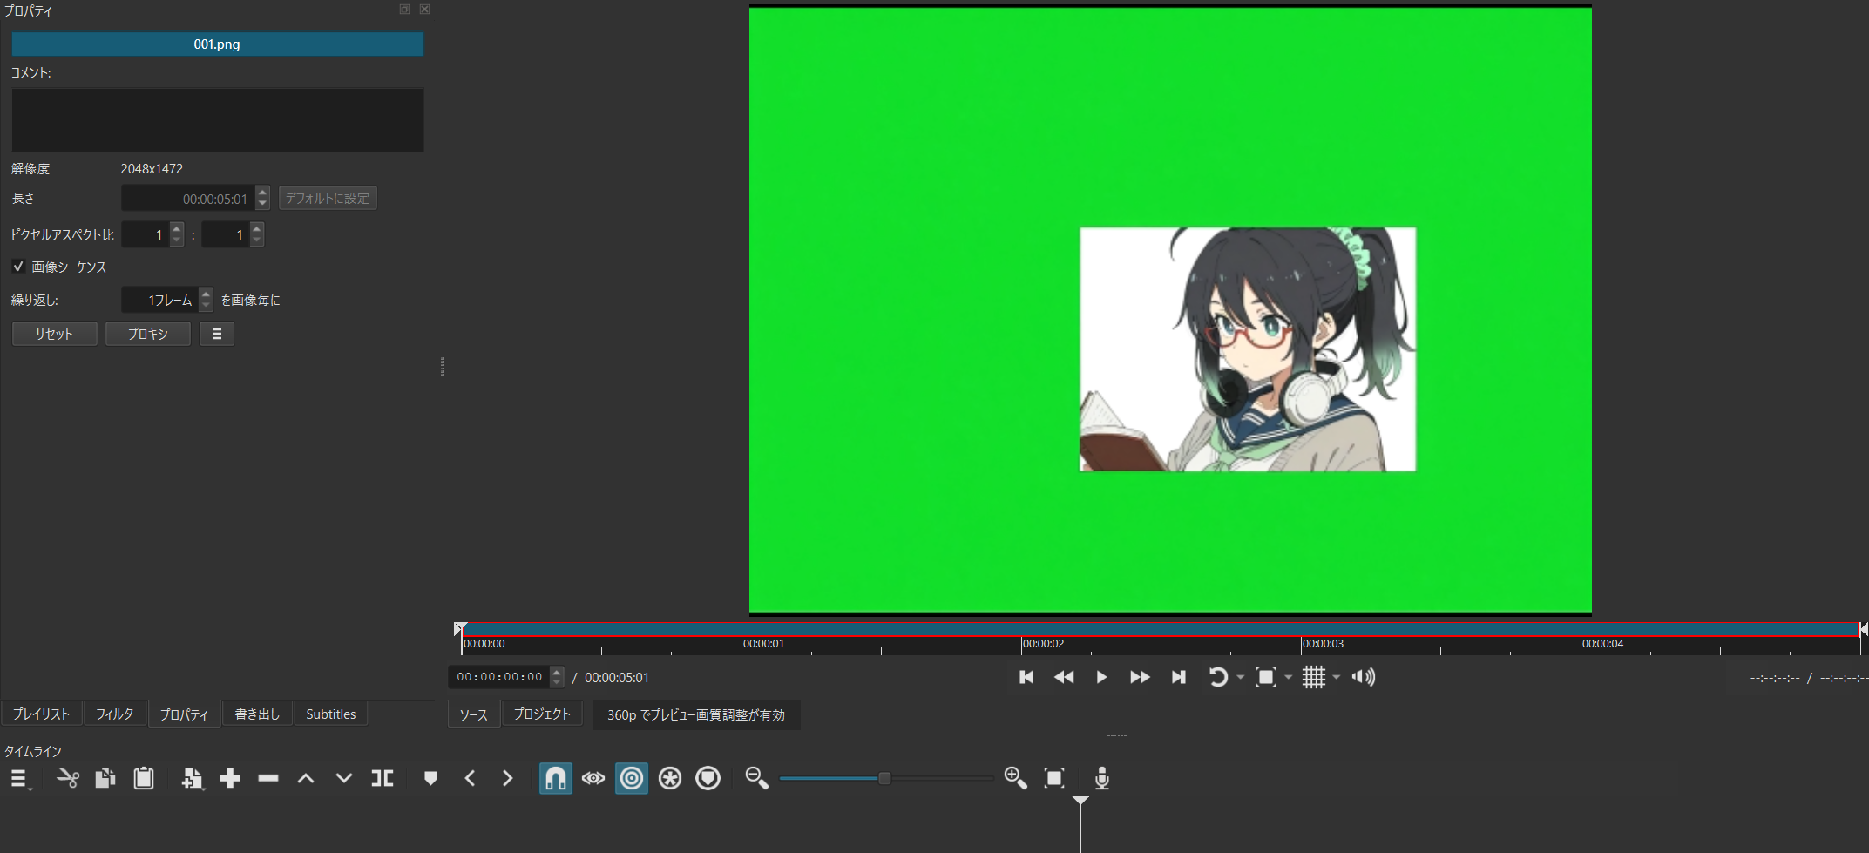Click the scissors Cut icon
Image resolution: width=1869 pixels, height=853 pixels.
68,778
